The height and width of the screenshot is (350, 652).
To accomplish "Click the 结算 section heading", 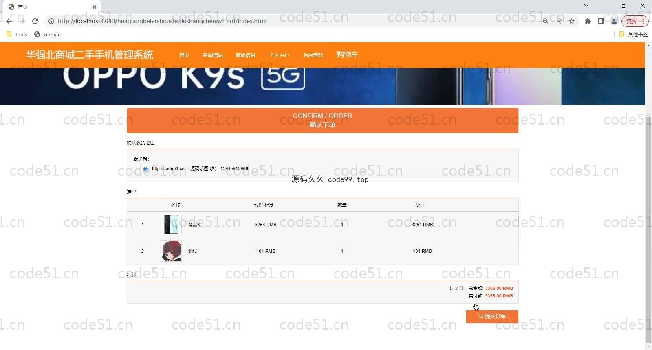I will (x=132, y=275).
